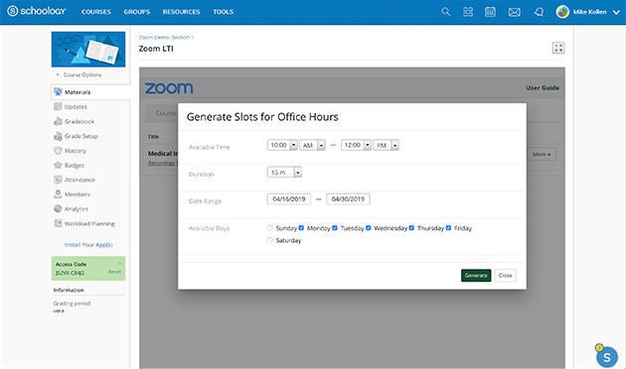Screen dimensions: 626x369
Task: Click the Analytics sidebar icon
Action: pyautogui.click(x=58, y=209)
